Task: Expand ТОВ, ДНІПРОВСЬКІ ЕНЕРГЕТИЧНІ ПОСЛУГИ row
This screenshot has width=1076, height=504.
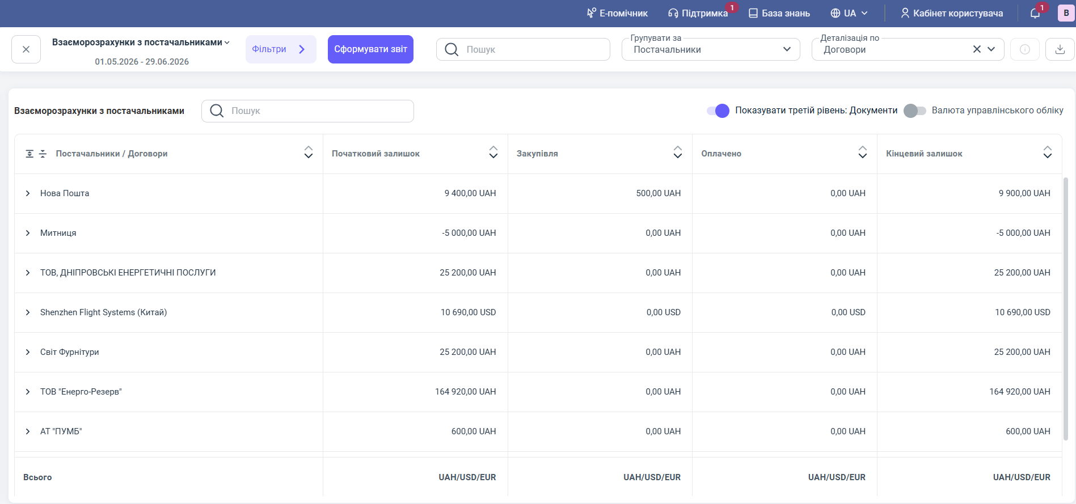Action: coord(28,273)
